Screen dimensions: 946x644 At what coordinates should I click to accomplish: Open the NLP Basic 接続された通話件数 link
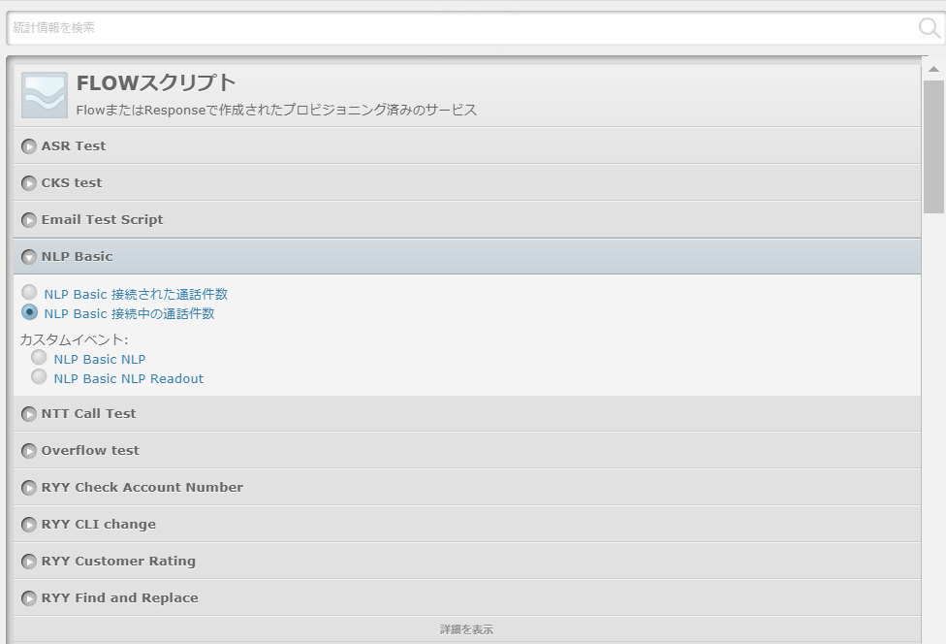(x=136, y=294)
